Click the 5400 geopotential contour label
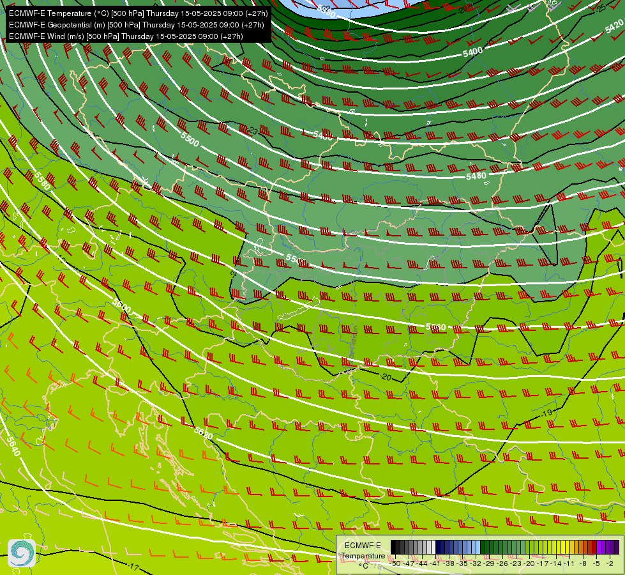Screen dimensions: 625x575 click(472, 52)
